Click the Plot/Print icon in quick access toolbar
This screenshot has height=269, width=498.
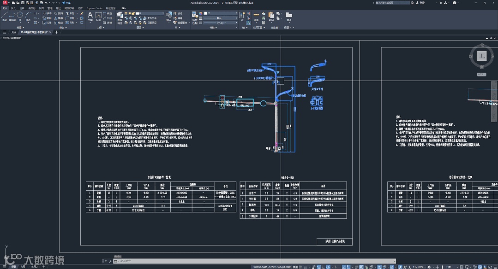41,3
